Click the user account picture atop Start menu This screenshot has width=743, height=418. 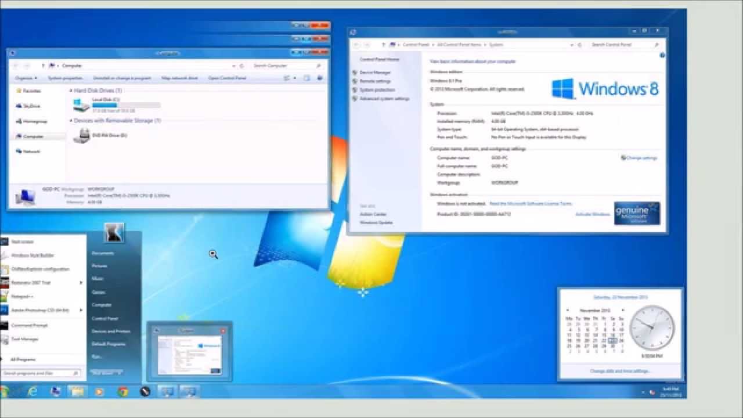(x=114, y=232)
